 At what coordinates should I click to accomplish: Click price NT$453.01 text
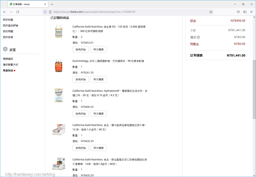point(87,43)
